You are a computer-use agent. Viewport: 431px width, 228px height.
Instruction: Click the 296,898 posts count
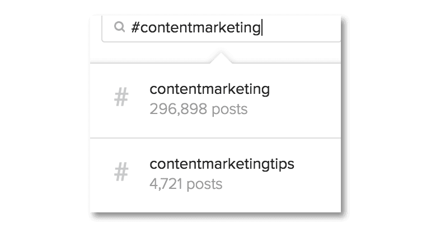point(198,108)
